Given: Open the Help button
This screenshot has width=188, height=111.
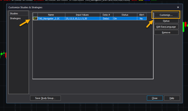Looking at the screenshot, I should coord(172,98).
